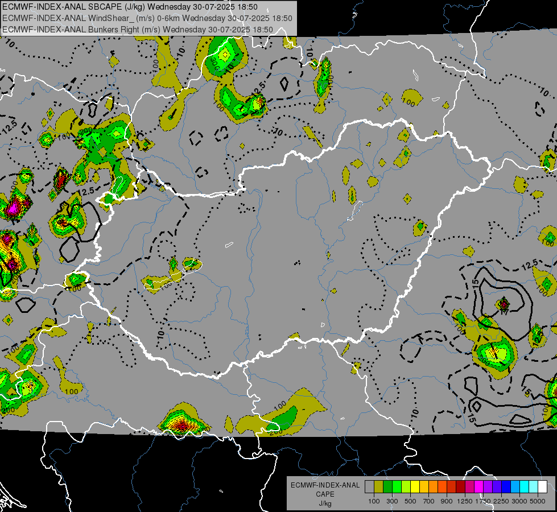Select the lime yellow-green legend swatch

(x=406, y=487)
